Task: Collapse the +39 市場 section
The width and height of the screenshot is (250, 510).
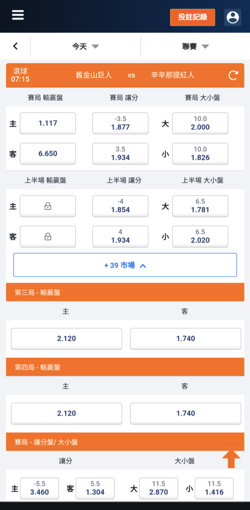Action: (x=125, y=265)
